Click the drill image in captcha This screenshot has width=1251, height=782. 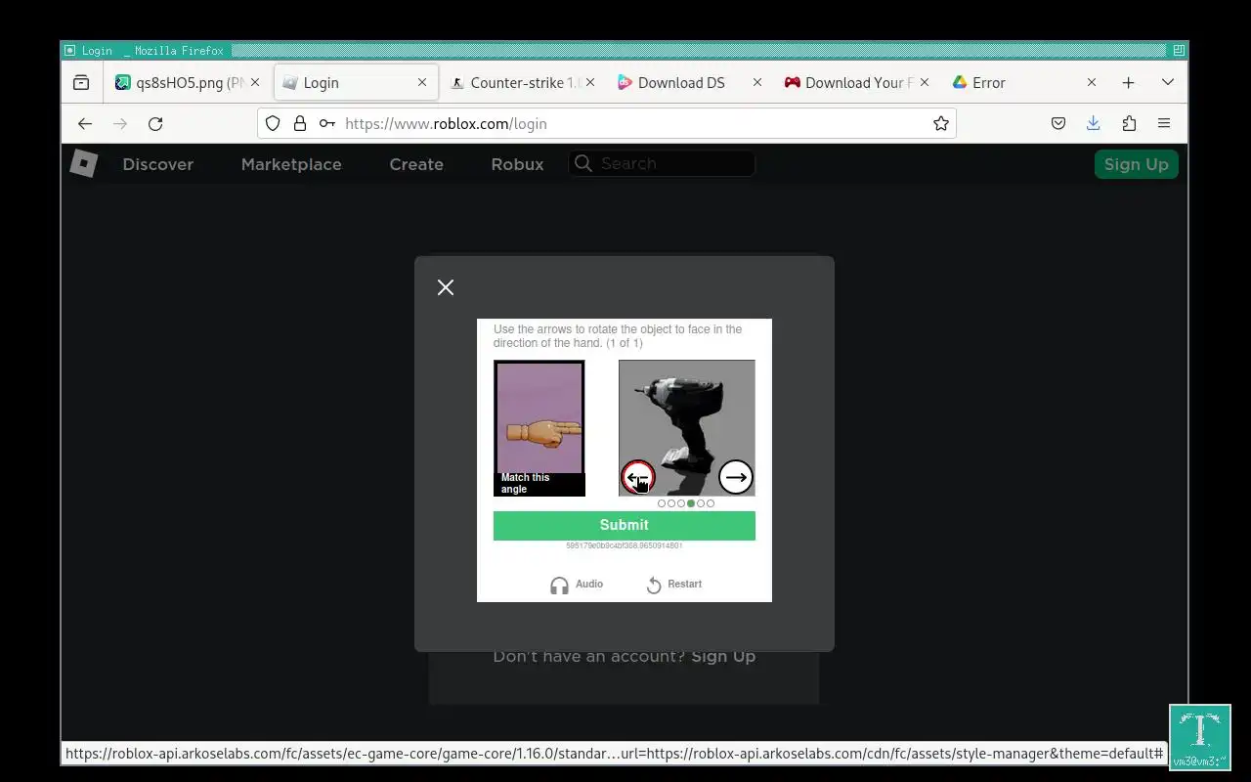(x=686, y=428)
